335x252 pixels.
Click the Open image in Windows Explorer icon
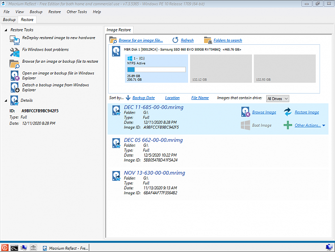pos(15,76)
